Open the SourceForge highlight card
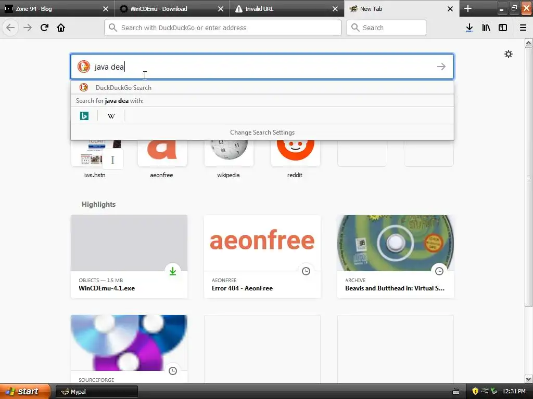533x399 pixels. (x=129, y=349)
